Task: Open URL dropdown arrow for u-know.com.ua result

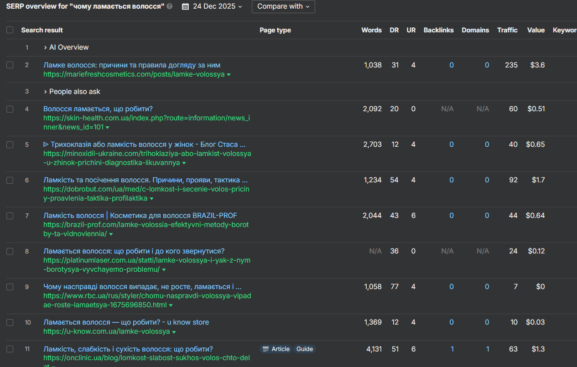Action: pos(174,332)
